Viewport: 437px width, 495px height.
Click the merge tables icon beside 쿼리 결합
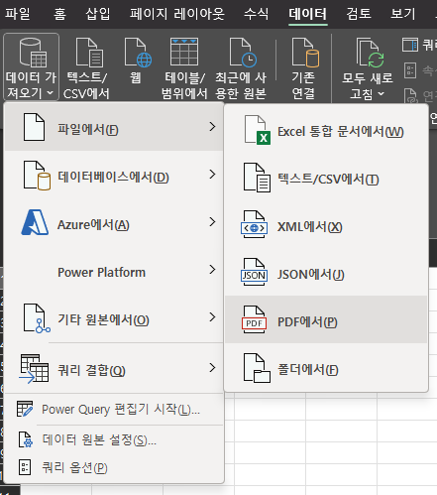(34, 369)
